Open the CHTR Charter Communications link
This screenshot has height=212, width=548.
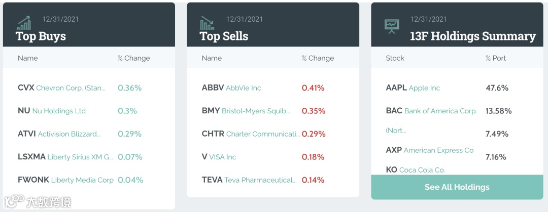[251, 134]
